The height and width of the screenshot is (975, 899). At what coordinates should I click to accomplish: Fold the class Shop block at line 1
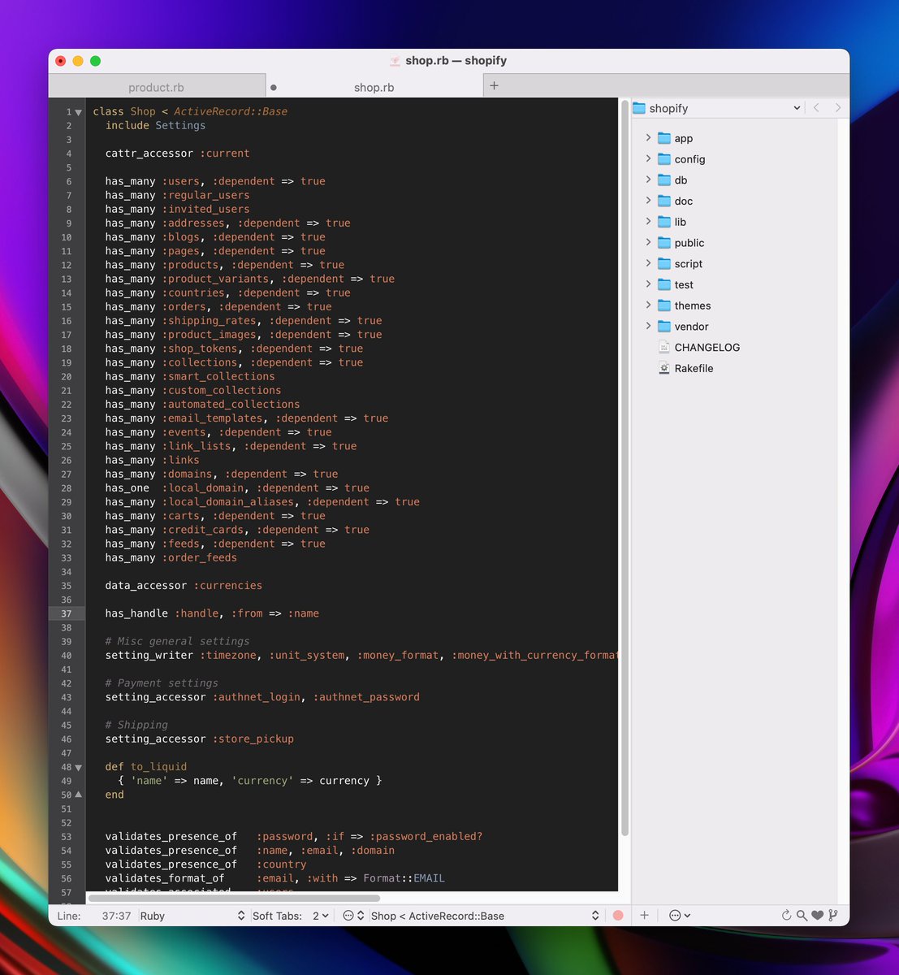[x=79, y=112]
